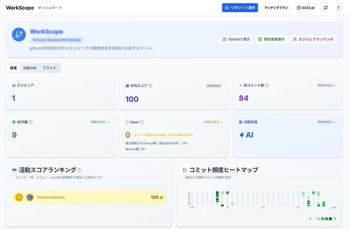Click the help icon beside 活動スコアランキング
The height and width of the screenshot is (230, 350).
pos(79,170)
